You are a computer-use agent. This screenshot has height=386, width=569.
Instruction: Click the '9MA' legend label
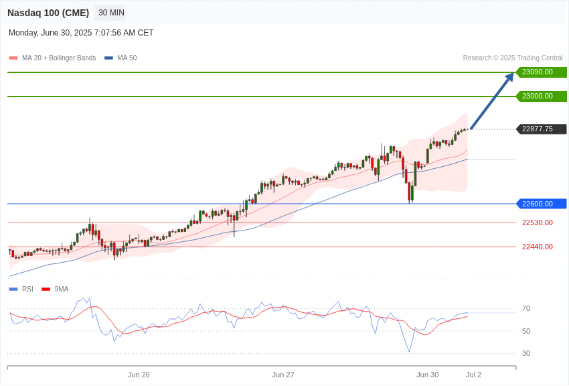click(x=62, y=289)
